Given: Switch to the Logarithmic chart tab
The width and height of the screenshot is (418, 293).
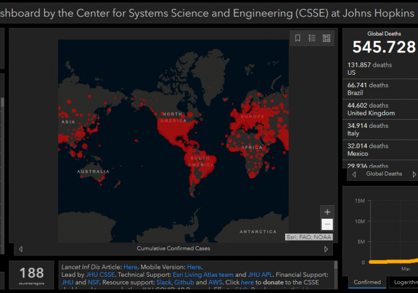Looking at the screenshot, I should click(405, 282).
